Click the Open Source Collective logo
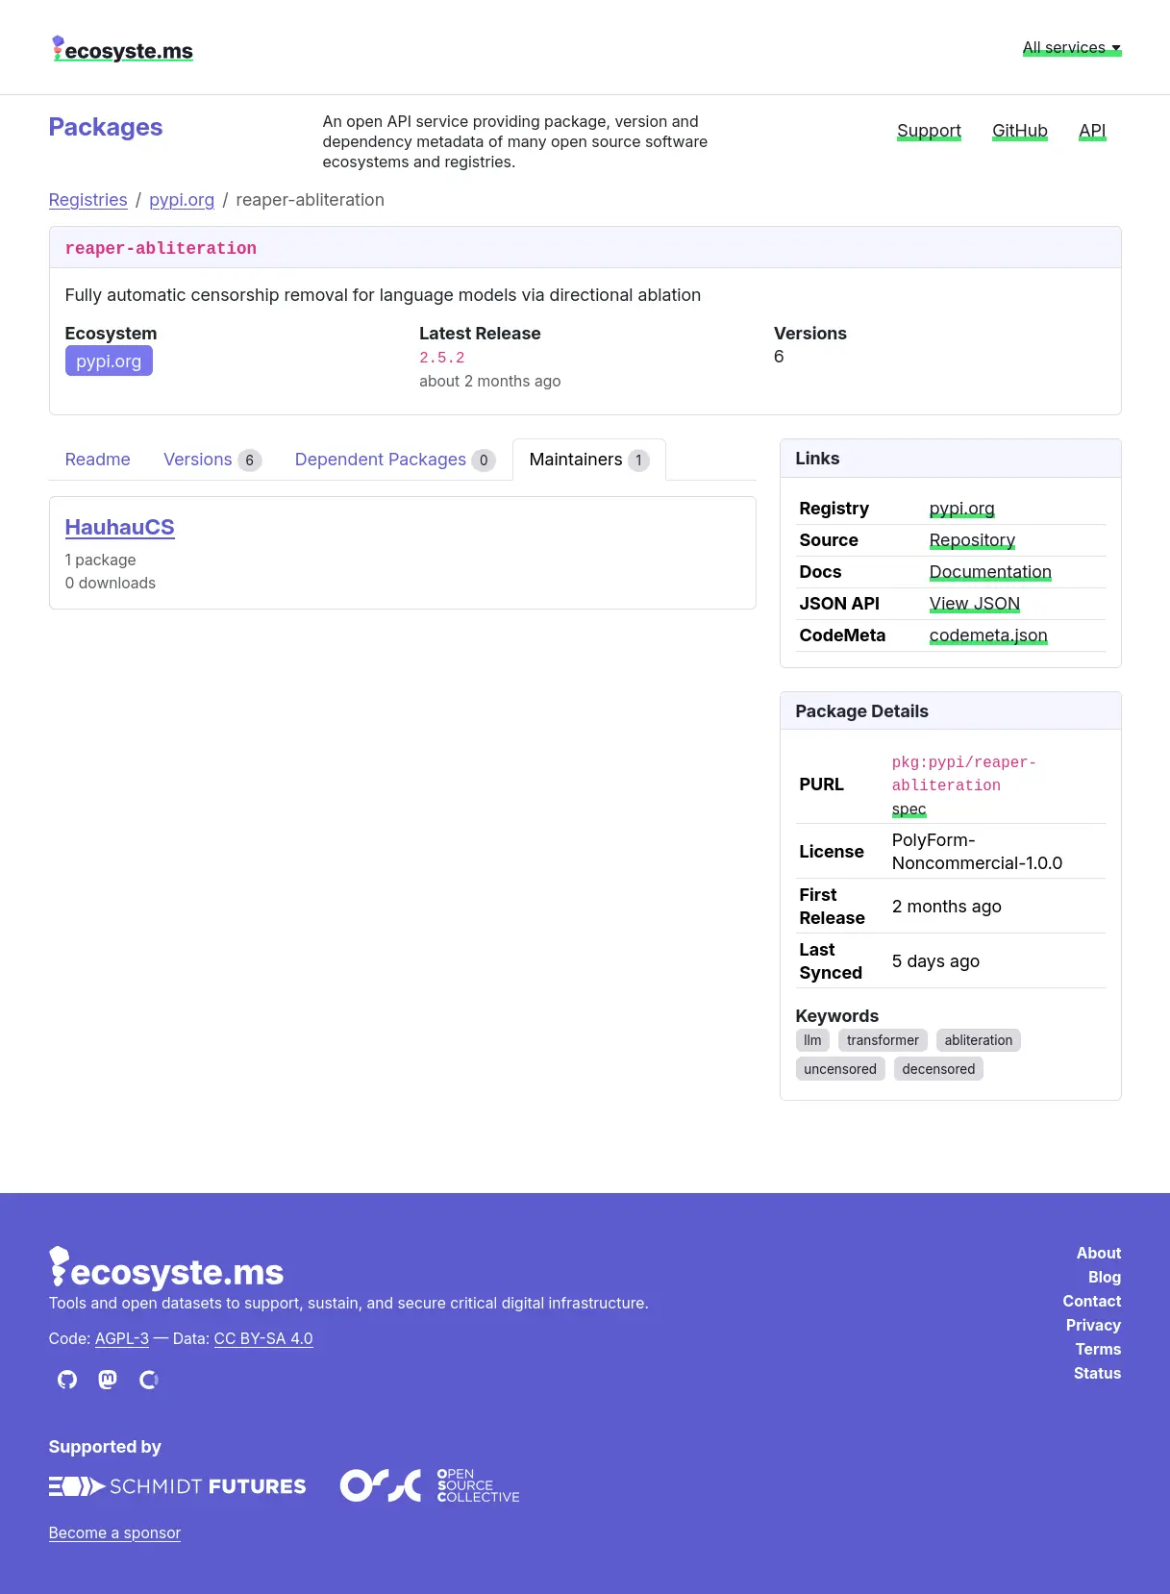 [430, 1485]
